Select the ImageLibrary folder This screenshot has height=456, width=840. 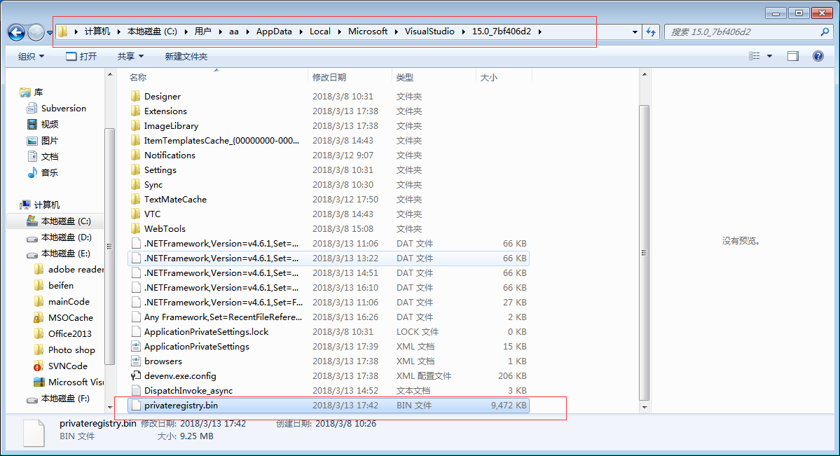point(171,126)
